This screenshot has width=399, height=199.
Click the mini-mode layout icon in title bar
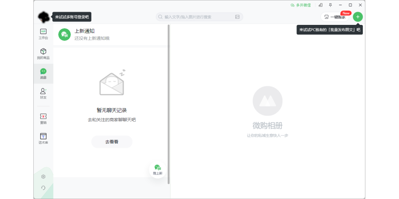click(321, 5)
